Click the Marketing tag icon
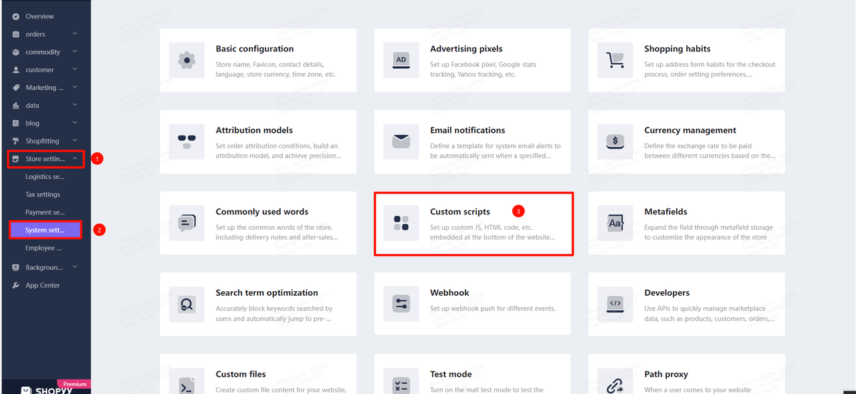 16,87
